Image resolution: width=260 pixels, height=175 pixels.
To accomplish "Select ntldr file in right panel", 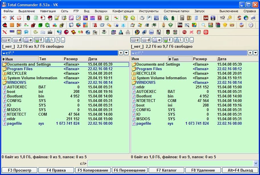I will click(x=195, y=87).
